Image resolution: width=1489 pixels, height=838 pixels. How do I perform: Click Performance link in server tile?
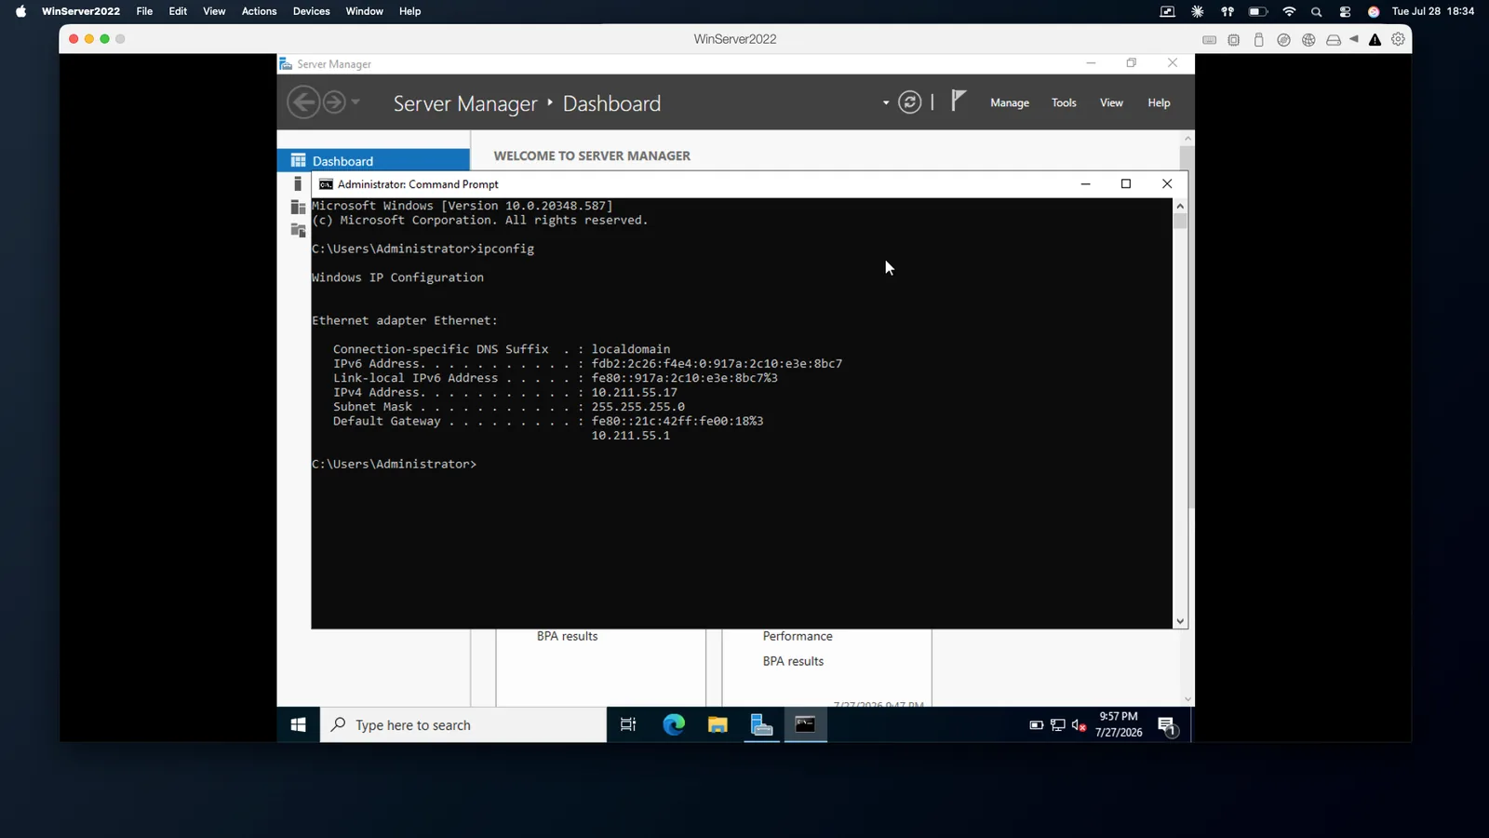pos(798,636)
